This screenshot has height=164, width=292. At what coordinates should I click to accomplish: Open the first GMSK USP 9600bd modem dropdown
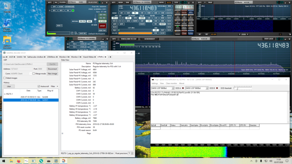tap(173, 88)
